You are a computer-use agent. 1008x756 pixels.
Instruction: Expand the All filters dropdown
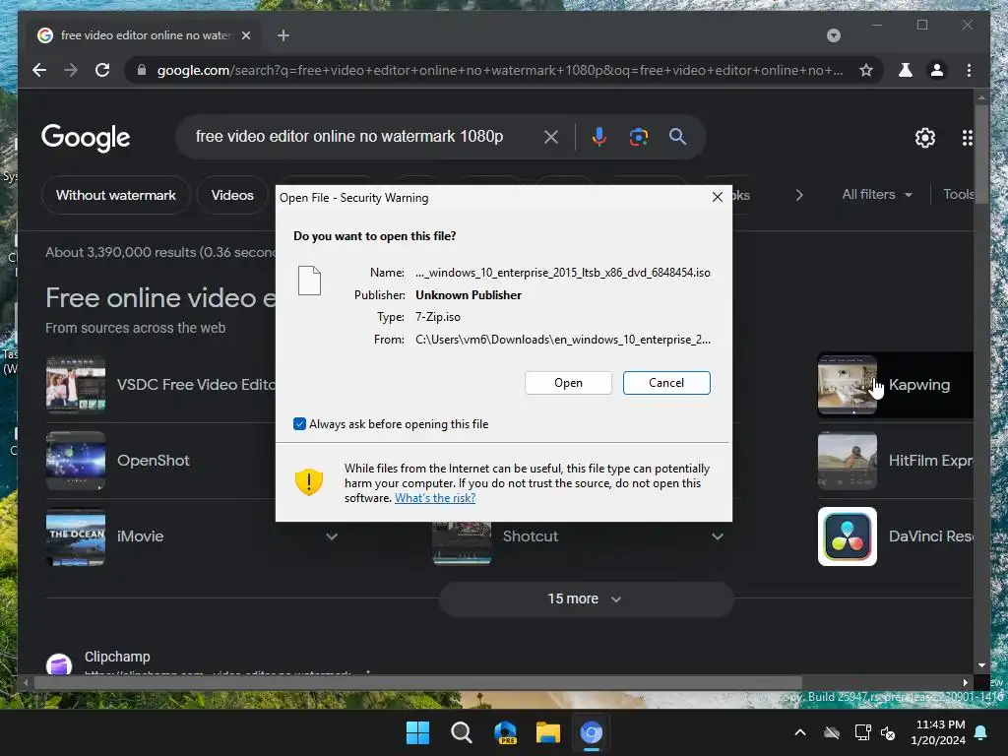(877, 194)
